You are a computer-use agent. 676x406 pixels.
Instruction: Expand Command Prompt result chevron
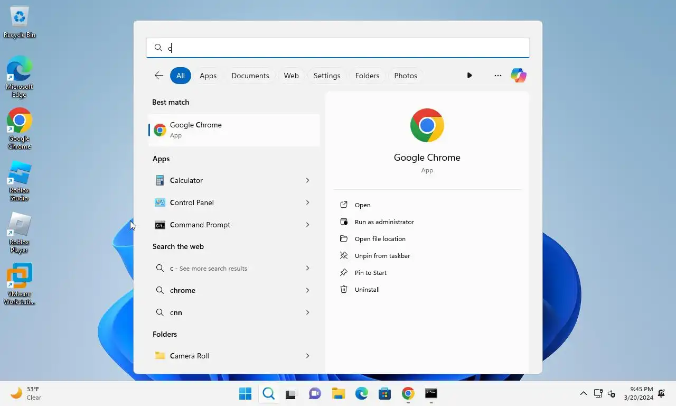[x=307, y=225]
